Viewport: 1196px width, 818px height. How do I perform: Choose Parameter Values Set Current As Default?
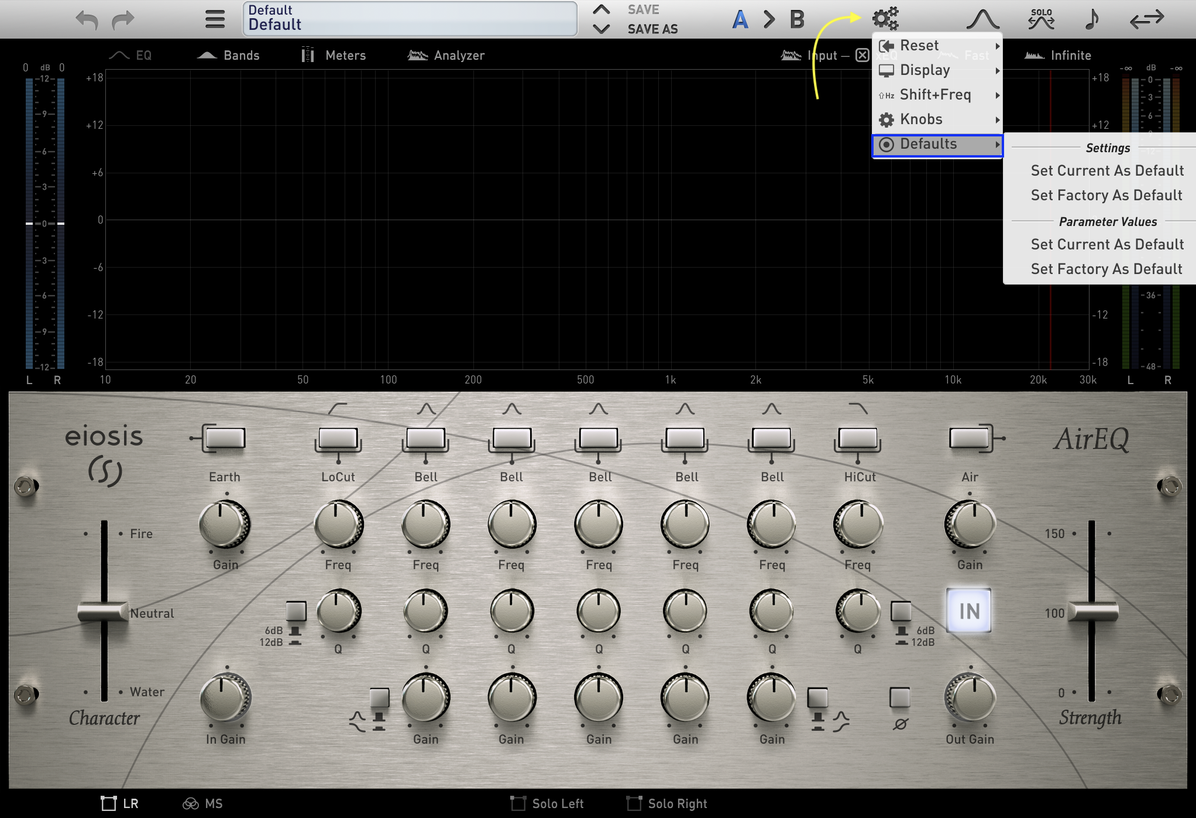click(1107, 244)
